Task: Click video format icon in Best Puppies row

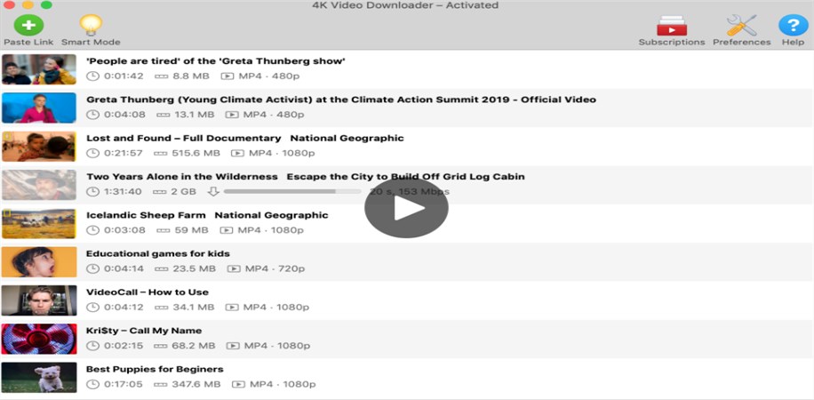Action: 238,384
